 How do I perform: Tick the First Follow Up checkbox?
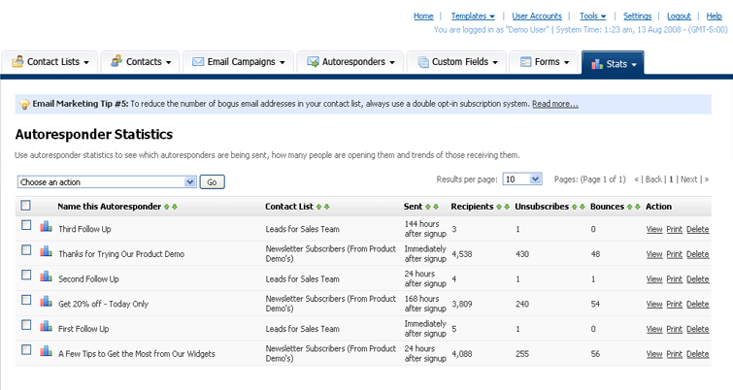coord(26,325)
